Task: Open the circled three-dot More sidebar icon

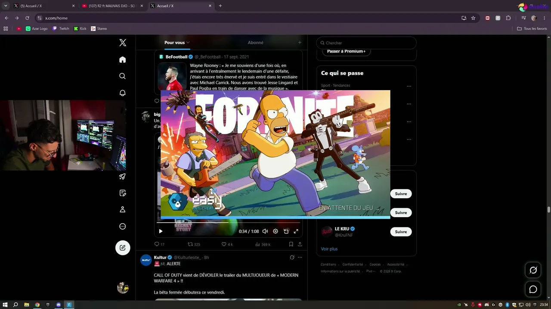Action: (123, 226)
